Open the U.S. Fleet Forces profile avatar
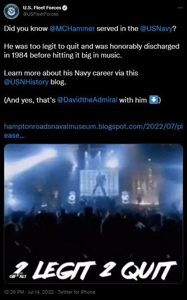The height and width of the screenshot is (300, 187). [11, 11]
